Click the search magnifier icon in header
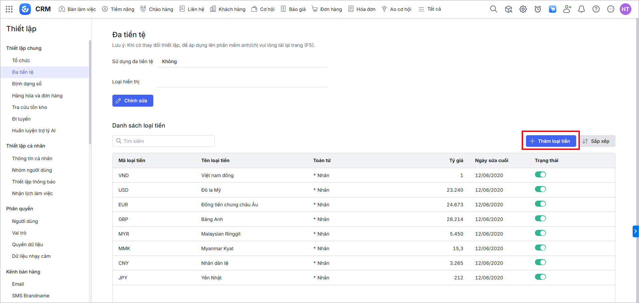Image resolution: width=639 pixels, height=303 pixels. click(494, 9)
